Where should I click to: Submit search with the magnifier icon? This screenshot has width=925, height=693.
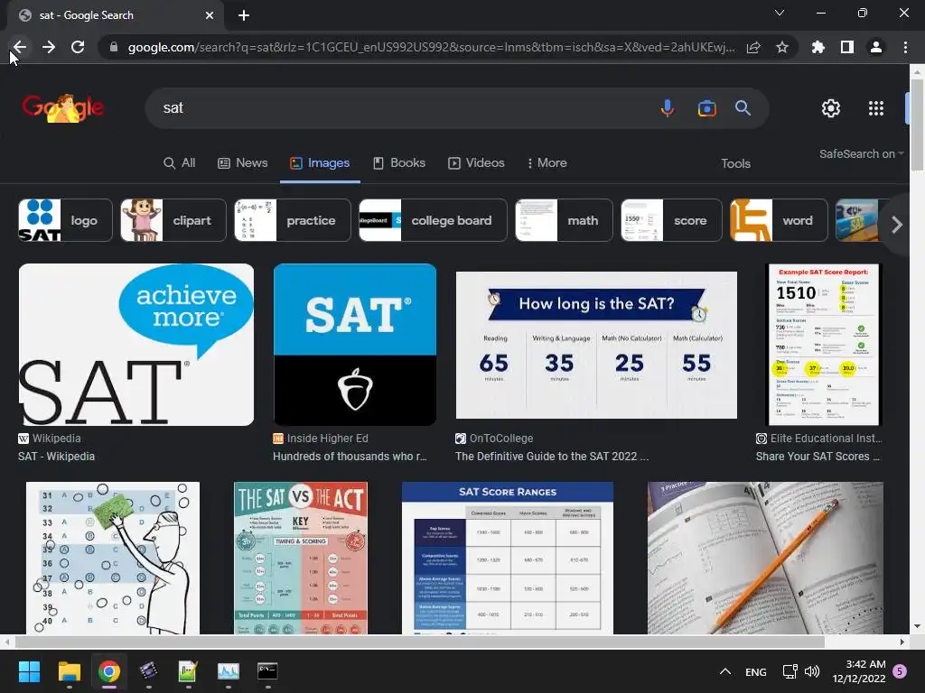click(x=743, y=108)
